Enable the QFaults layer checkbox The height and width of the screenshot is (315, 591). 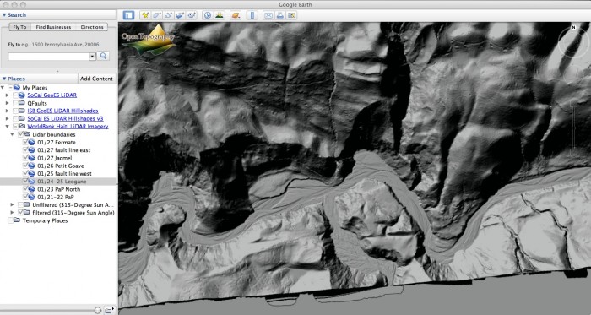coord(15,103)
